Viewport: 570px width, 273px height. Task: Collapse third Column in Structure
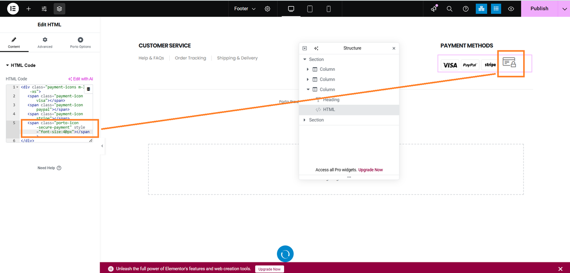coord(308,90)
